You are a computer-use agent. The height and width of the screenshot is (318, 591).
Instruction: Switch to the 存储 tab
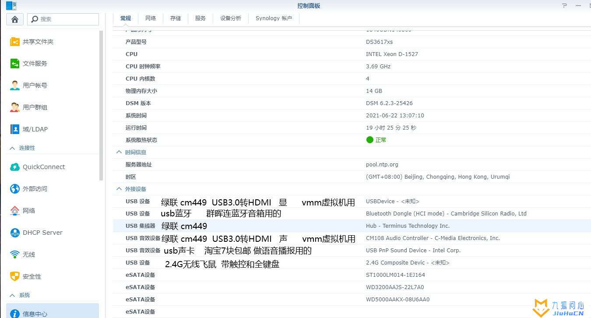(x=176, y=18)
